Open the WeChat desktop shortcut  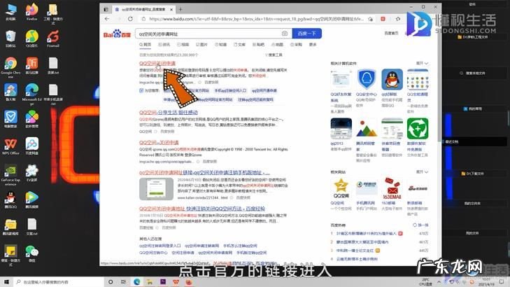coord(31,253)
